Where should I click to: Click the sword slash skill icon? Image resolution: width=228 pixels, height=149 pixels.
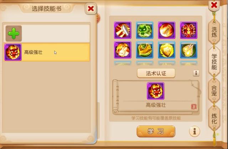123,30
